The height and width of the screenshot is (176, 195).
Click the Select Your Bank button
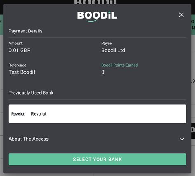pos(97,159)
